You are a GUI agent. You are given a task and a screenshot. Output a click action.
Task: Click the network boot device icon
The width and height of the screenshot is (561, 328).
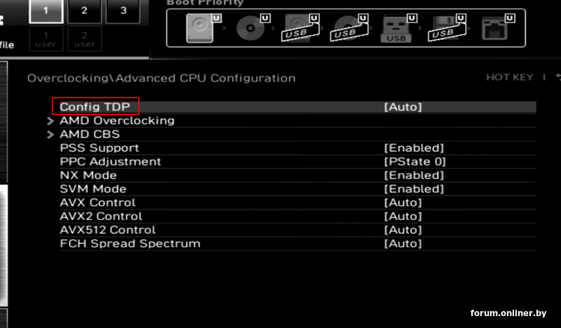pos(495,28)
